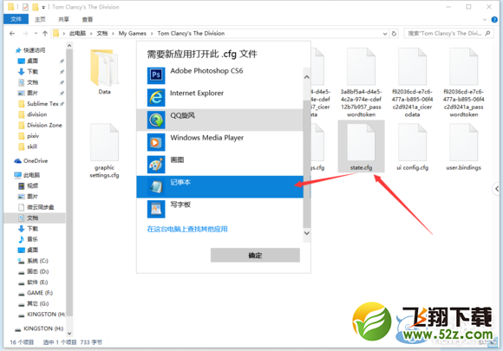503x351 pixels.
Task: Open the 查看 ribbon tab
Action: 88,19
